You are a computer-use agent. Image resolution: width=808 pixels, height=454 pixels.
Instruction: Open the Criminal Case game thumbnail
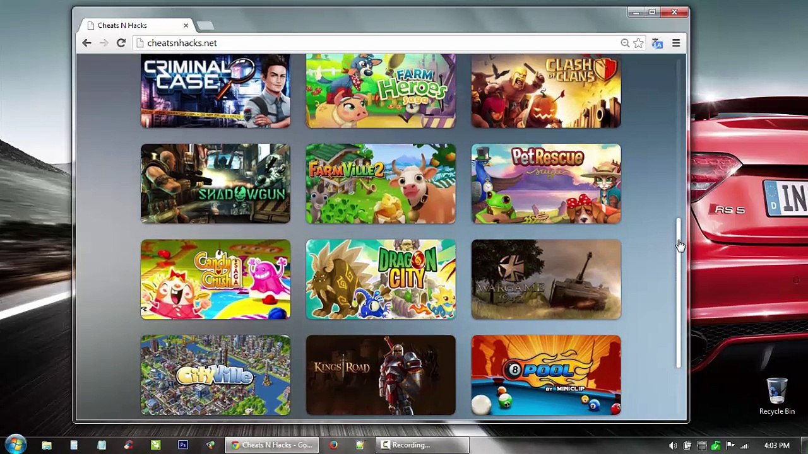(216, 91)
